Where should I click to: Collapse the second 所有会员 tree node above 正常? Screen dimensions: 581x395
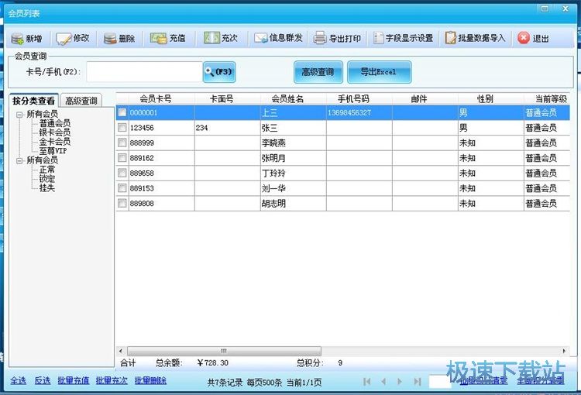tap(19, 160)
